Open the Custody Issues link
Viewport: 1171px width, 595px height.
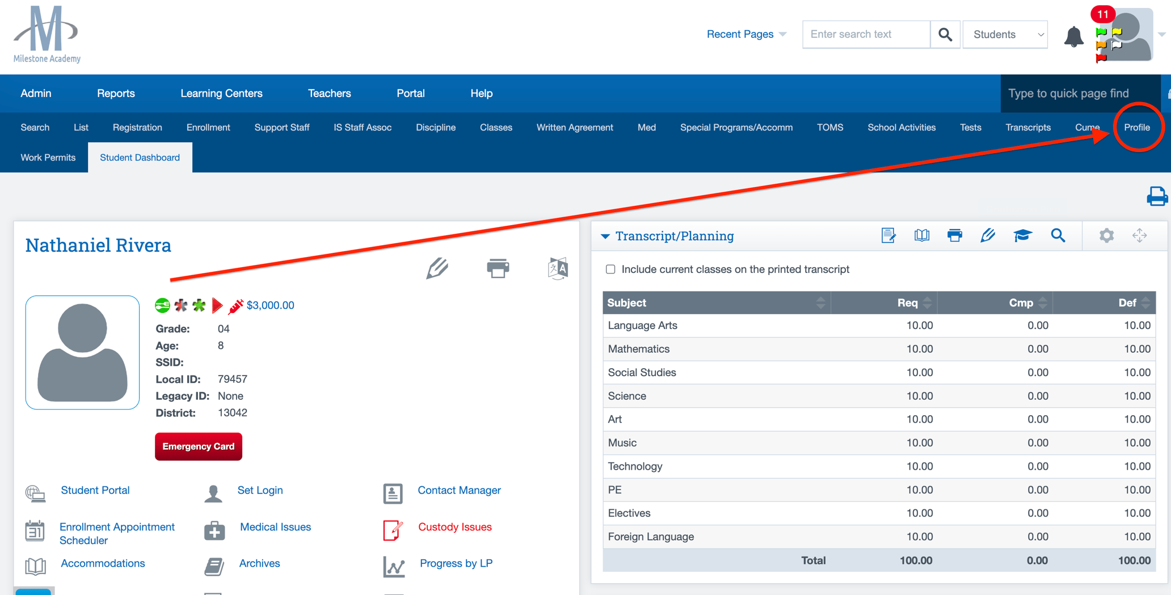(x=455, y=527)
